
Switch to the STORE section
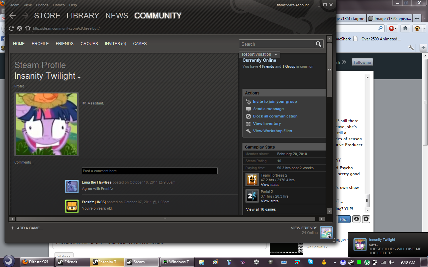pos(47,16)
